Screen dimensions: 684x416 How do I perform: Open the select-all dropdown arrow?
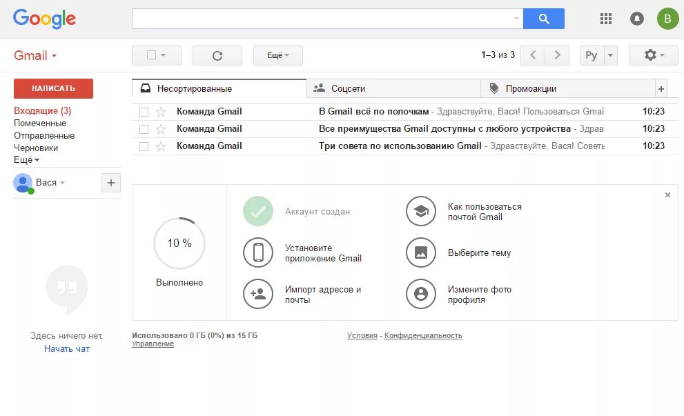(x=164, y=55)
